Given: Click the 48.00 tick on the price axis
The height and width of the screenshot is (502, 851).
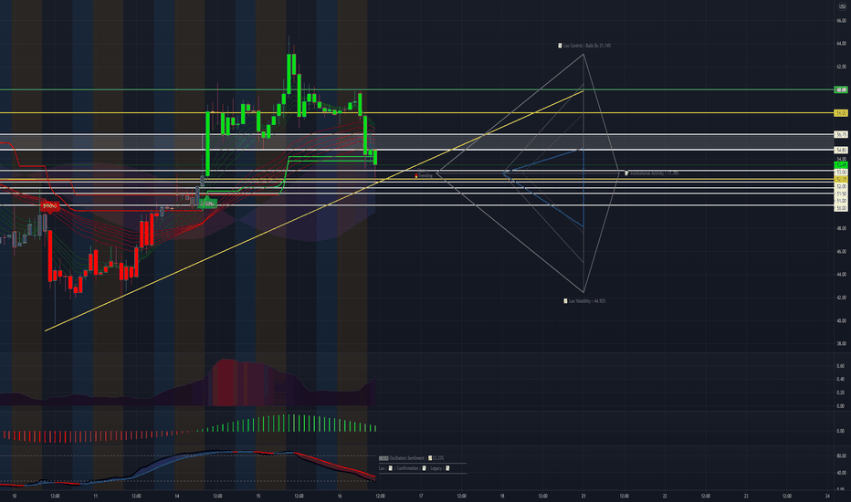Looking at the screenshot, I should coord(841,228).
